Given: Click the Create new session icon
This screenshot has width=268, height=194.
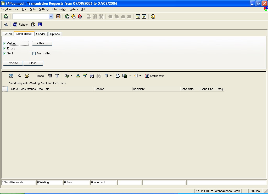Looking at the screenshot, I should (138, 16).
